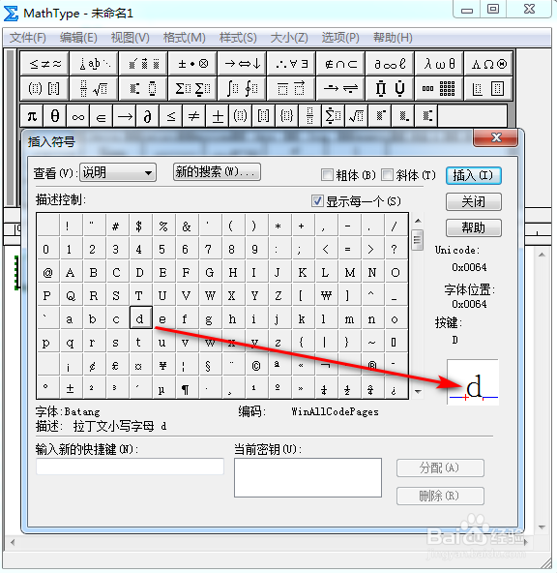Screen dimensions: 557x573
Task: Insert right arrow from small toolbar
Action: 125,116
